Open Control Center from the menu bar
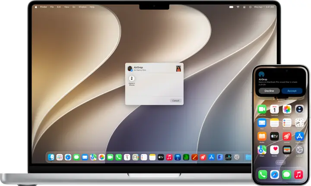This screenshot has width=311, height=186. pos(244,7)
